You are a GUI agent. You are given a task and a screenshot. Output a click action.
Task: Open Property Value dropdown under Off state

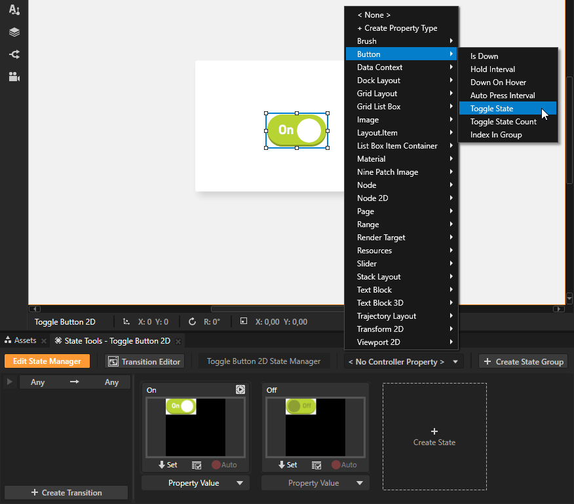(x=315, y=483)
